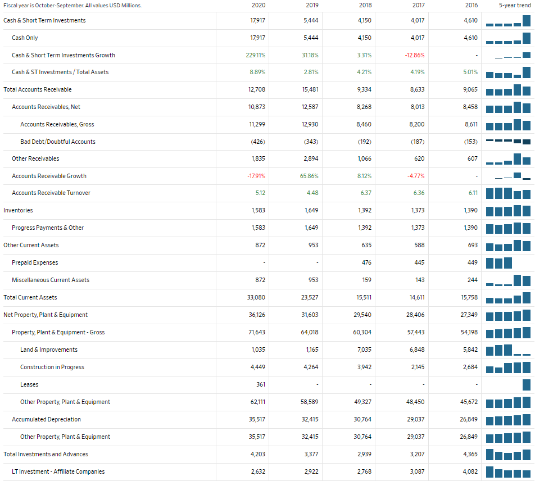
Task: Click the 8.89% cash to total assets value
Action: (x=257, y=72)
